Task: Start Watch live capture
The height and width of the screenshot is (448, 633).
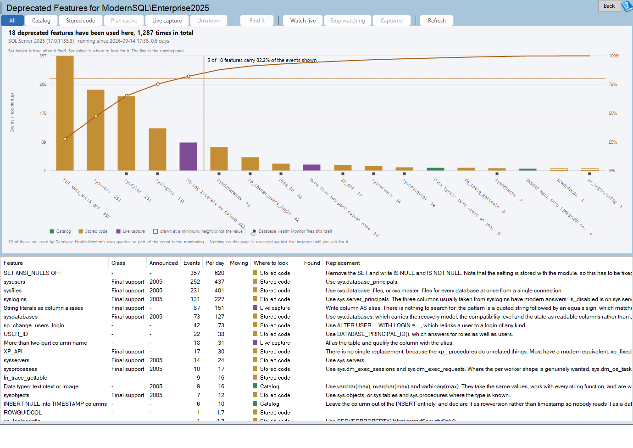Action: pos(303,21)
